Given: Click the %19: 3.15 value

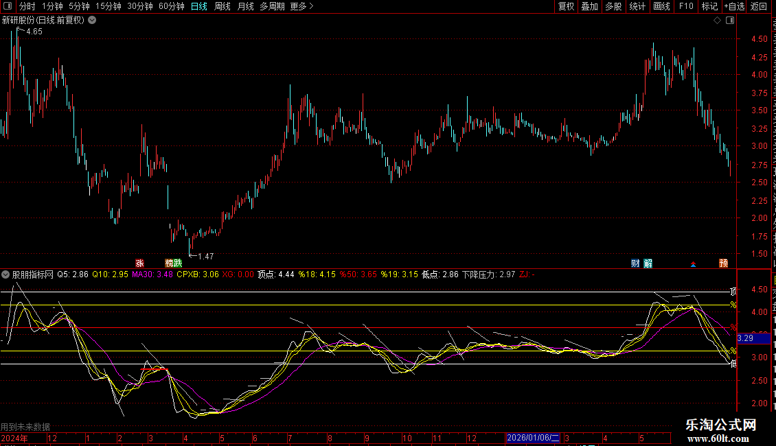Looking at the screenshot, I should pyautogui.click(x=400, y=274).
